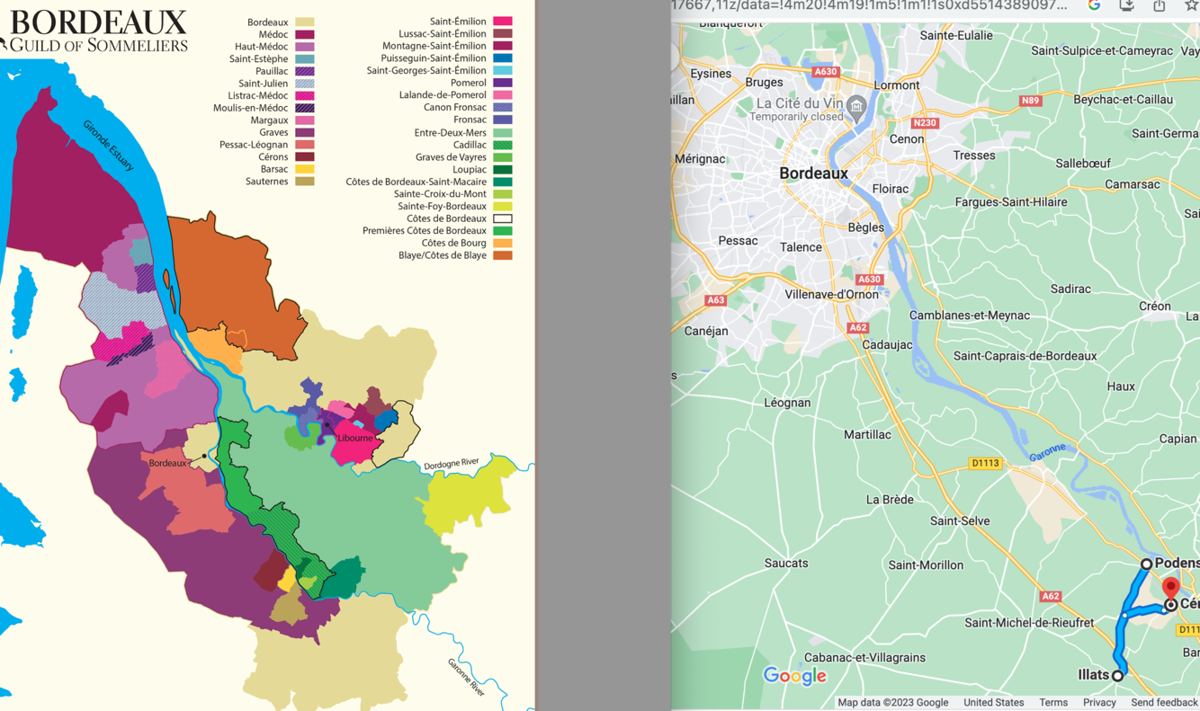Click the A63 road shield
1200x711 pixels.
[715, 300]
